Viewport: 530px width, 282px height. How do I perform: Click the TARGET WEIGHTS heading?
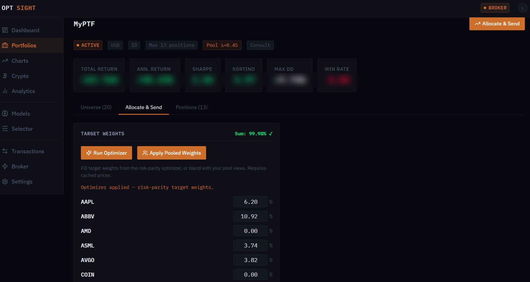click(x=103, y=134)
